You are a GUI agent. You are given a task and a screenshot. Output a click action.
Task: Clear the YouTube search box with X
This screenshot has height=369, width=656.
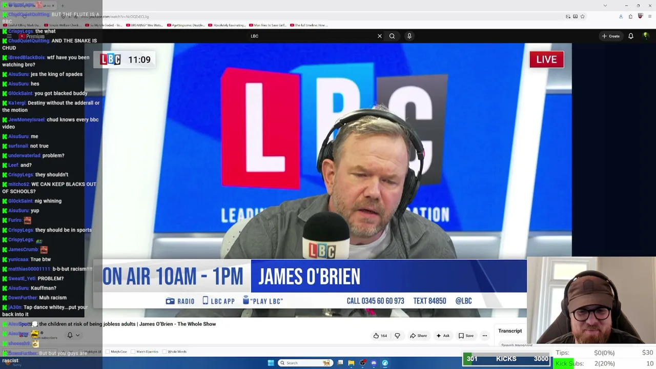(x=379, y=36)
